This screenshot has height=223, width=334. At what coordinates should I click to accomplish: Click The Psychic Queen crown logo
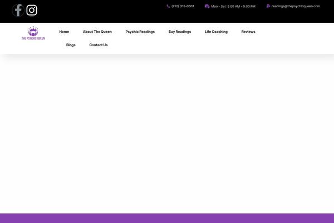[33, 33]
